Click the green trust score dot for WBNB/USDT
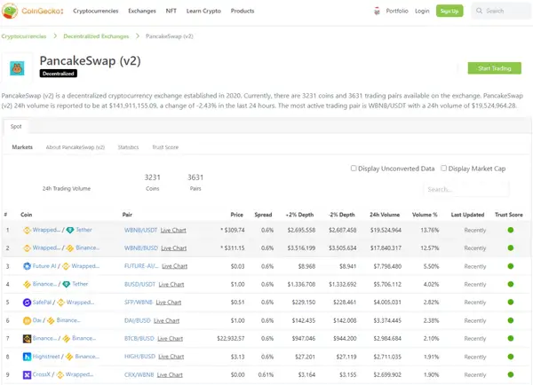Viewport: 533px width, 385px height. tap(510, 230)
